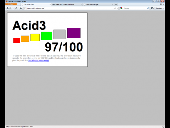Click the orange Acid3 square
170x128 pixels.
tap(25, 39)
